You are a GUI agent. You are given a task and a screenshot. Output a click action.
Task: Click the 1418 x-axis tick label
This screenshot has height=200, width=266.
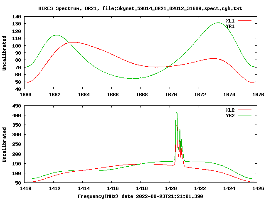coord(142,188)
